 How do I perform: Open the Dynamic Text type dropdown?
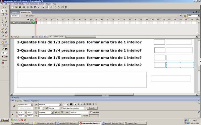point(26,104)
